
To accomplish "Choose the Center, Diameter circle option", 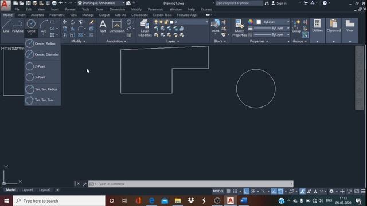I will pyautogui.click(x=42, y=54).
